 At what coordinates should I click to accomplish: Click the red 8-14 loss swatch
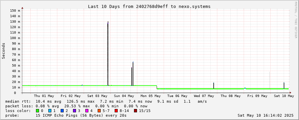pos(116,111)
